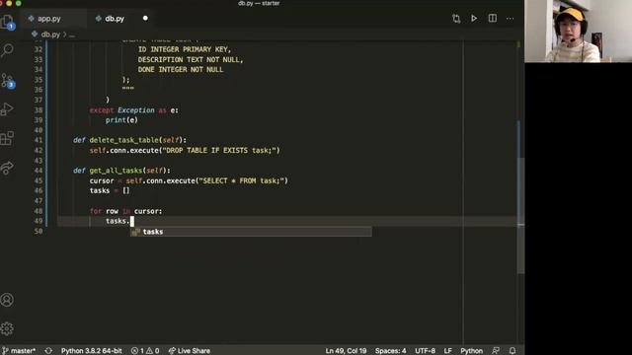
Task: Open the Explorer view in activity bar
Action: point(8,22)
